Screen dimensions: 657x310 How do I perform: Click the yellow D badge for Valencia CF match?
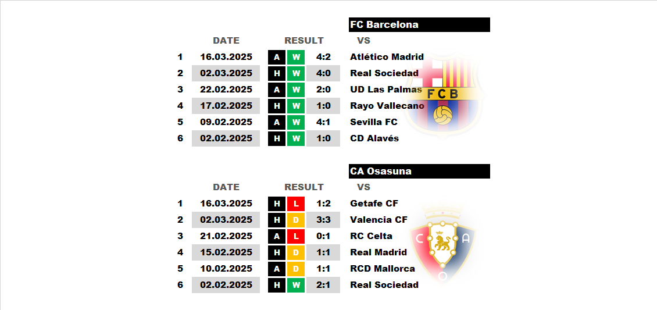click(x=296, y=220)
